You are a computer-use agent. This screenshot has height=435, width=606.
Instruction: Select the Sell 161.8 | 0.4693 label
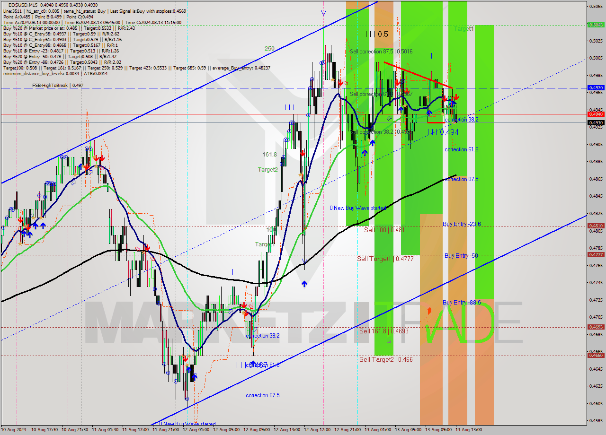pyautogui.click(x=383, y=331)
